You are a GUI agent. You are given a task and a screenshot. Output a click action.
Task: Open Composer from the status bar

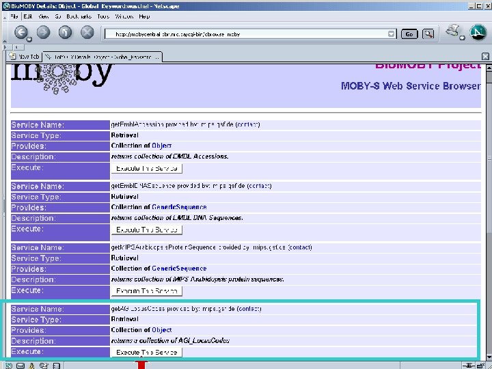click(x=44, y=366)
